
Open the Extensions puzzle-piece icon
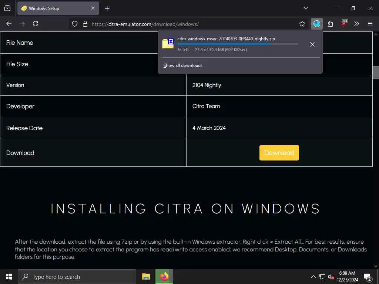330,24
